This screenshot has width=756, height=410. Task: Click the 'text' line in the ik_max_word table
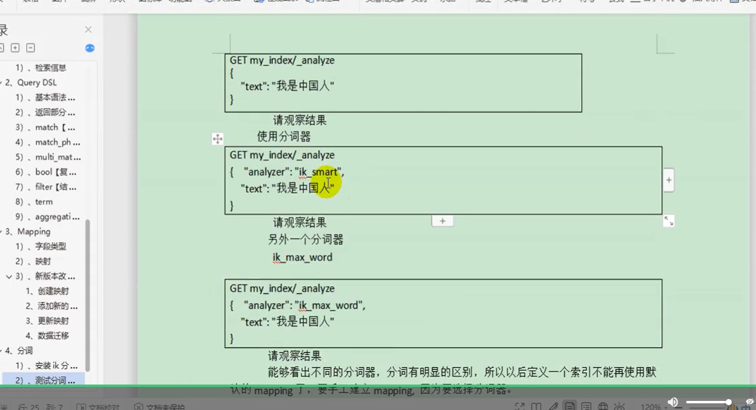(x=288, y=322)
